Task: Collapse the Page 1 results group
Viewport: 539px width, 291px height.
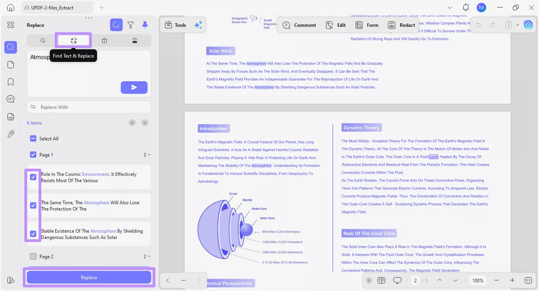Action: (149, 155)
